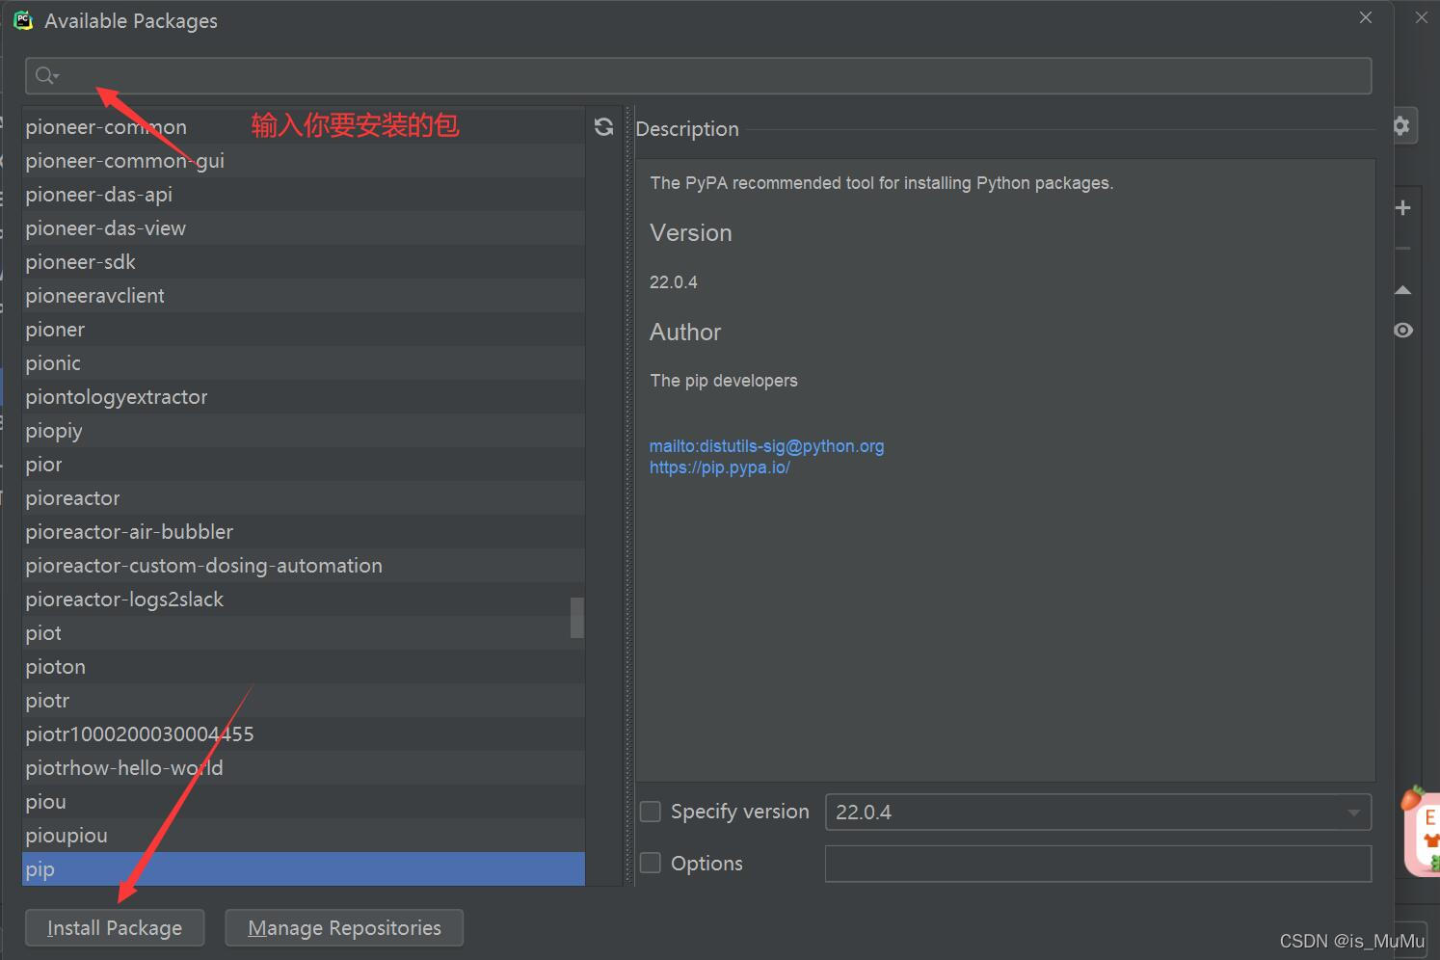This screenshot has height=960, width=1440.
Task: Select the piot package row
Action: point(304,633)
